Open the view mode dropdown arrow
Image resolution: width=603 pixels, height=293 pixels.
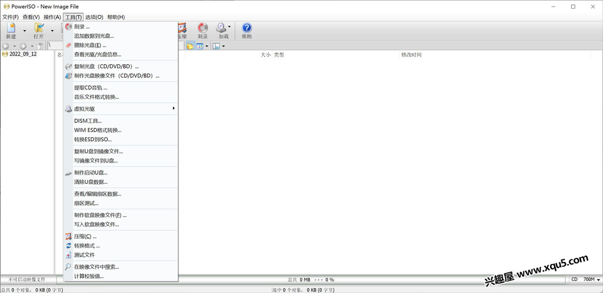(x=207, y=46)
